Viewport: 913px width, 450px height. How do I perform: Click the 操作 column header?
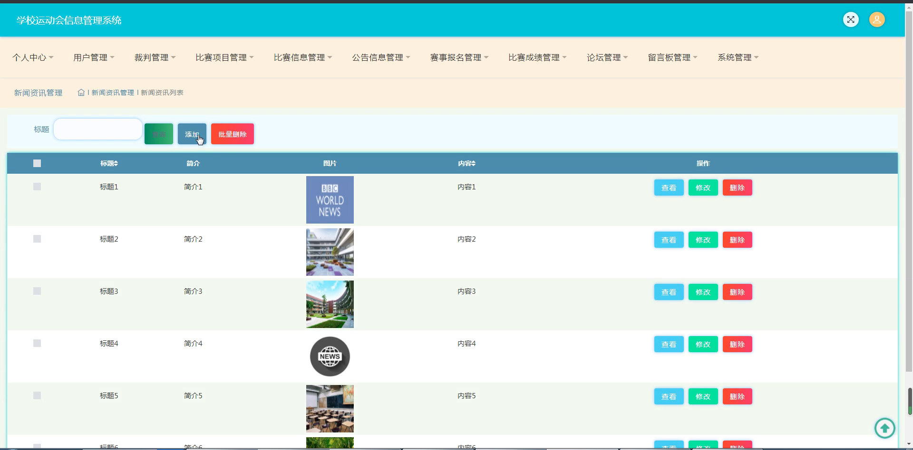click(x=703, y=163)
